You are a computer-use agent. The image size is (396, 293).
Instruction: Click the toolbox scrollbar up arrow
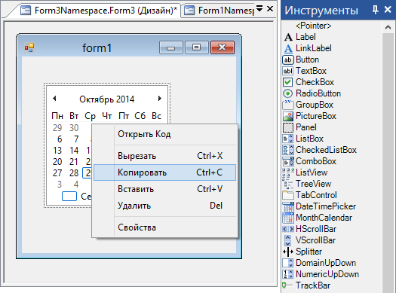(388, 27)
